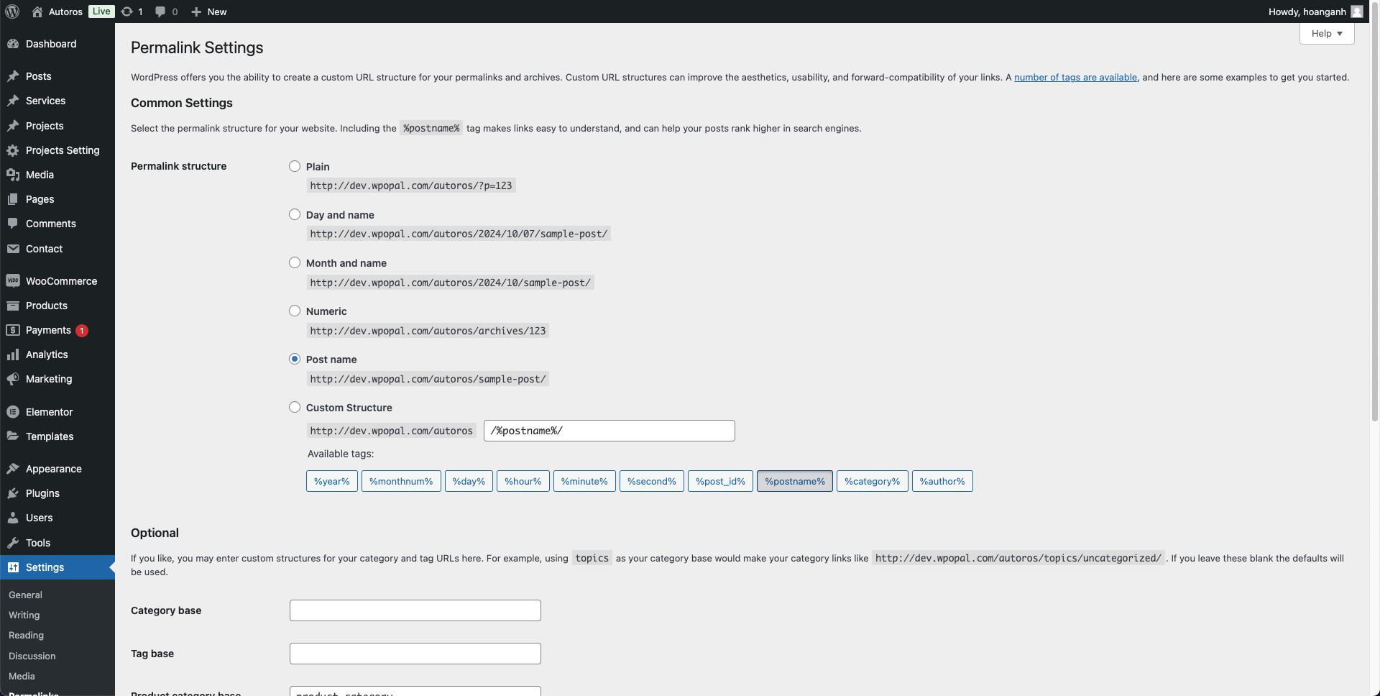The width and height of the screenshot is (1380, 696).
Task: Click the updates refresh icon
Action: [x=127, y=12]
